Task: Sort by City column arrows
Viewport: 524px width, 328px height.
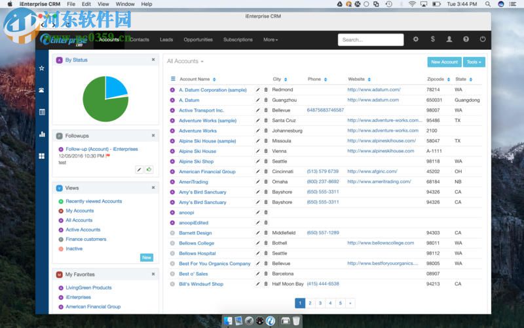Action: 286,79
